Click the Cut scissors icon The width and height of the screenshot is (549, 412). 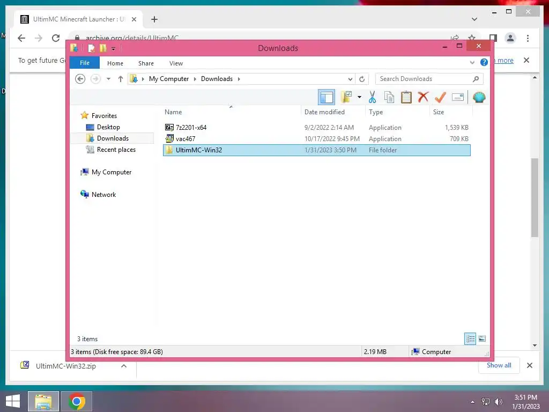[x=372, y=97]
